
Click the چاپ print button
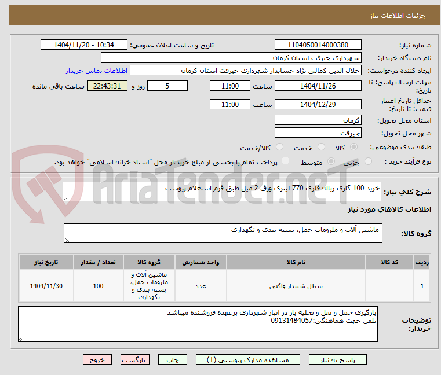tap(173, 359)
